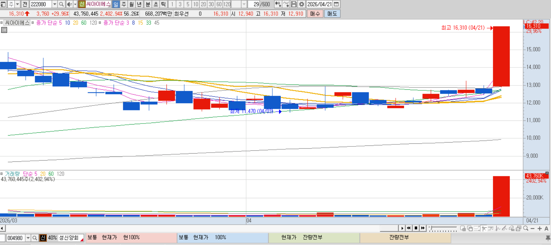Click the pink 보통 현재가 현100% order button

[x=131, y=238]
